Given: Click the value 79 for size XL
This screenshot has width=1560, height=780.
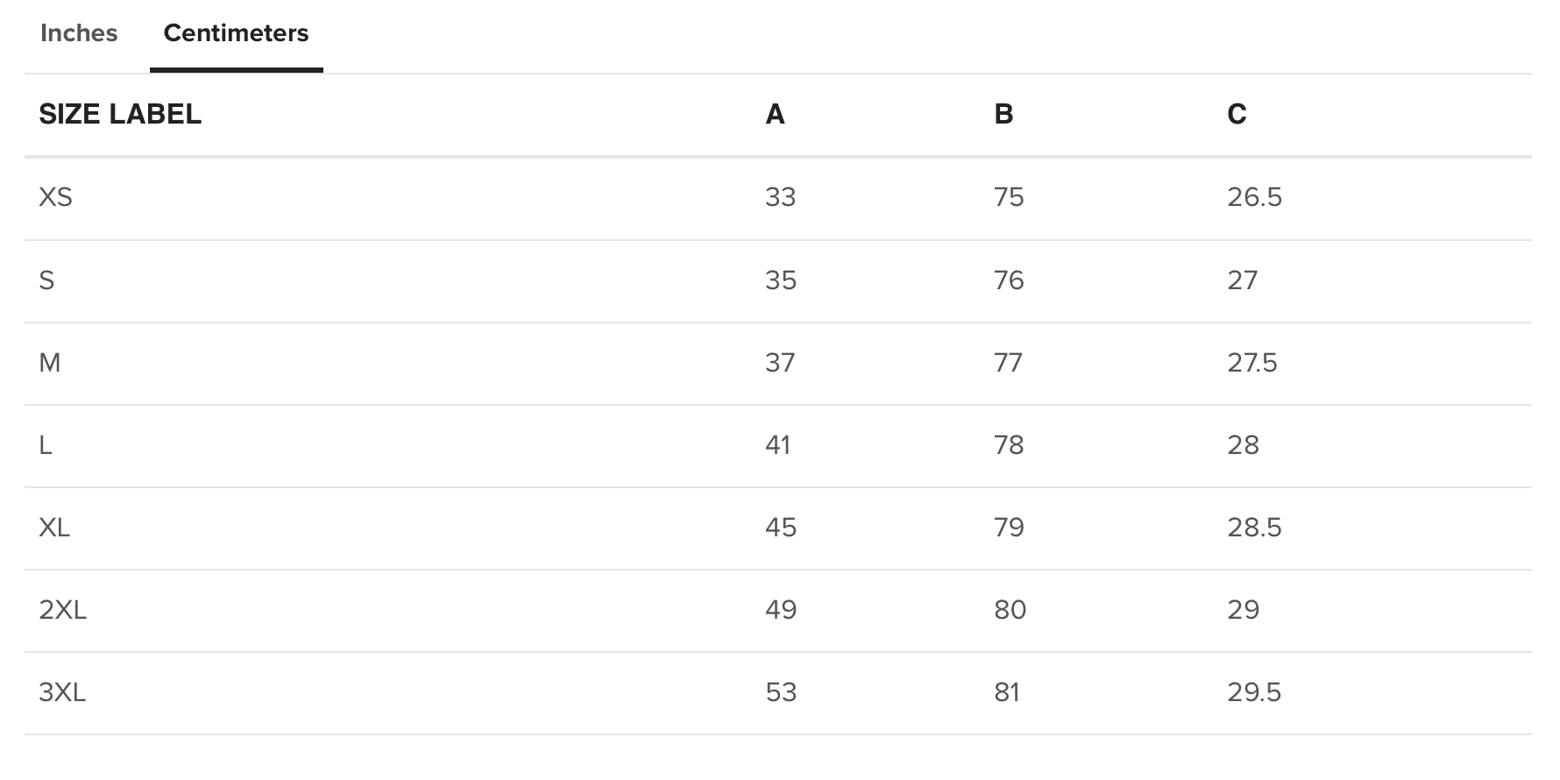Looking at the screenshot, I should [x=1009, y=528].
